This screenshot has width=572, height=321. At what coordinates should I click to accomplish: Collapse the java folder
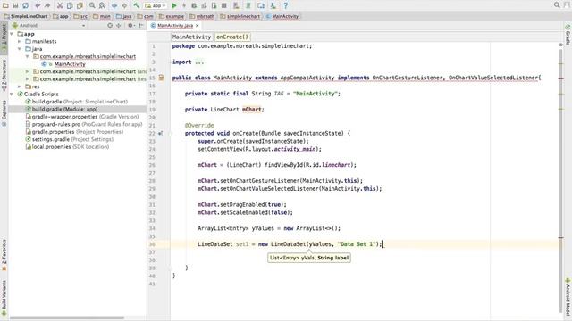[x=20, y=49]
